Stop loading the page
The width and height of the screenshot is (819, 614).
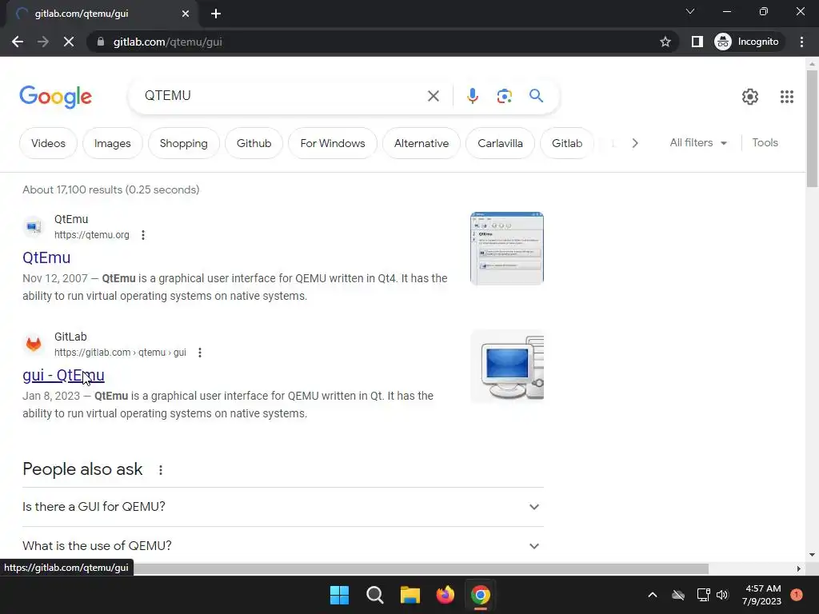[x=69, y=42]
